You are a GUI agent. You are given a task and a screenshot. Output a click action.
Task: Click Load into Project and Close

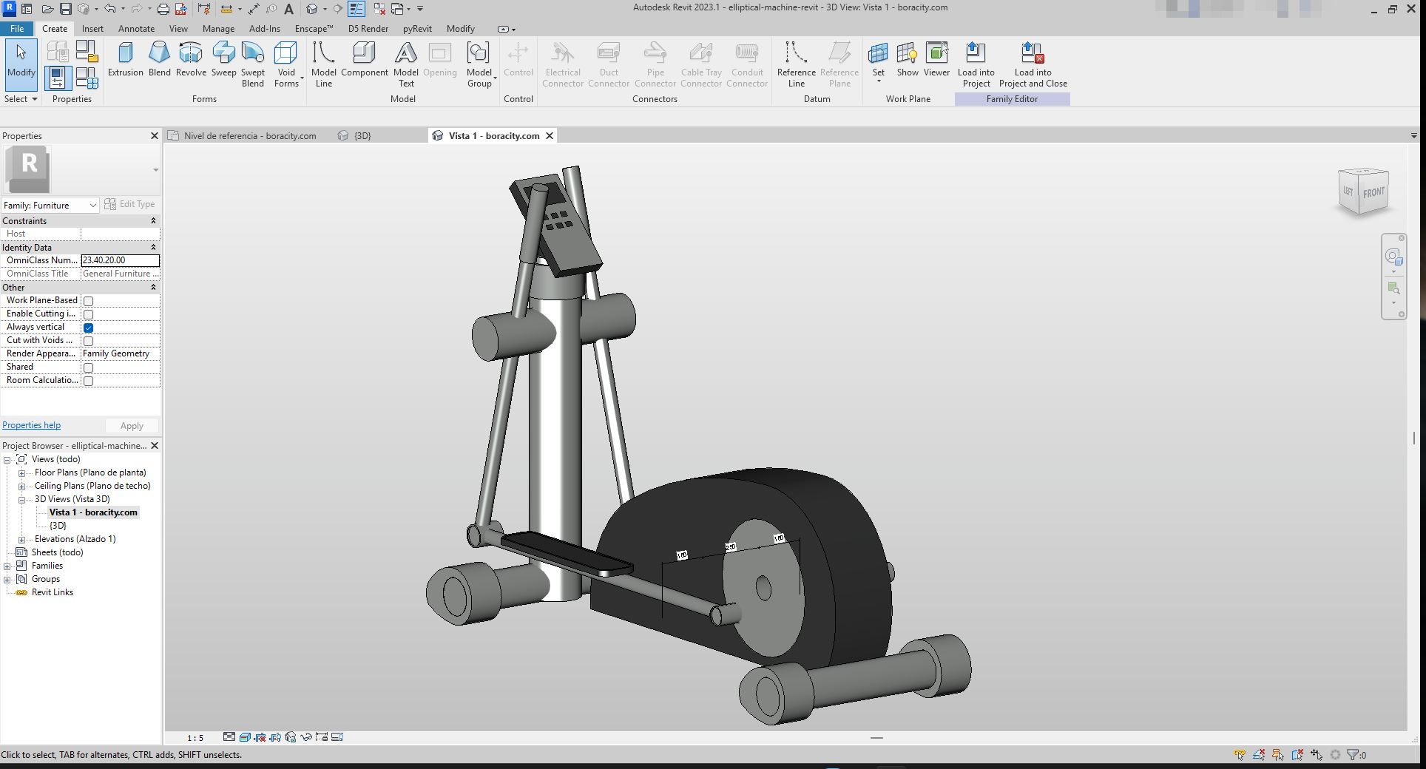click(1033, 64)
